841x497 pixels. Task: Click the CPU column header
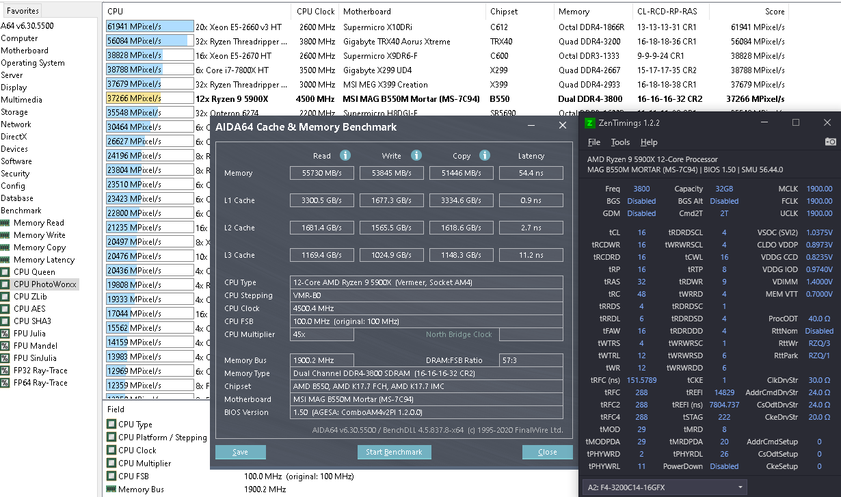198,12
